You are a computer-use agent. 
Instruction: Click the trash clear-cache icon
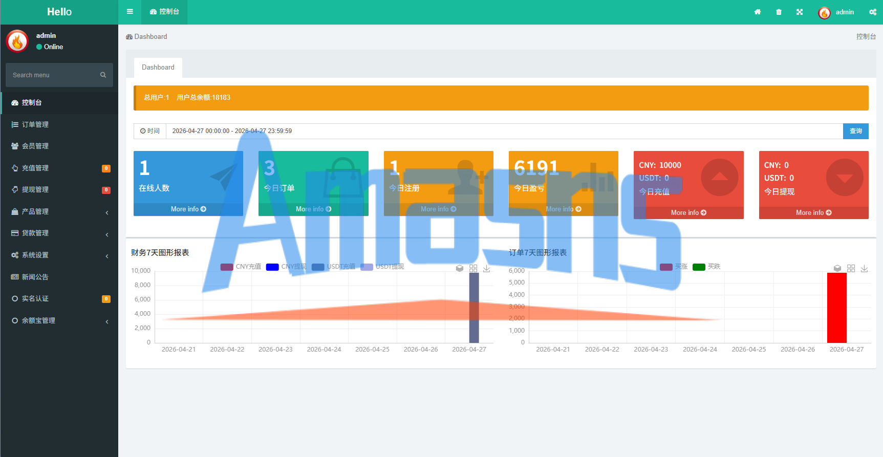(779, 12)
